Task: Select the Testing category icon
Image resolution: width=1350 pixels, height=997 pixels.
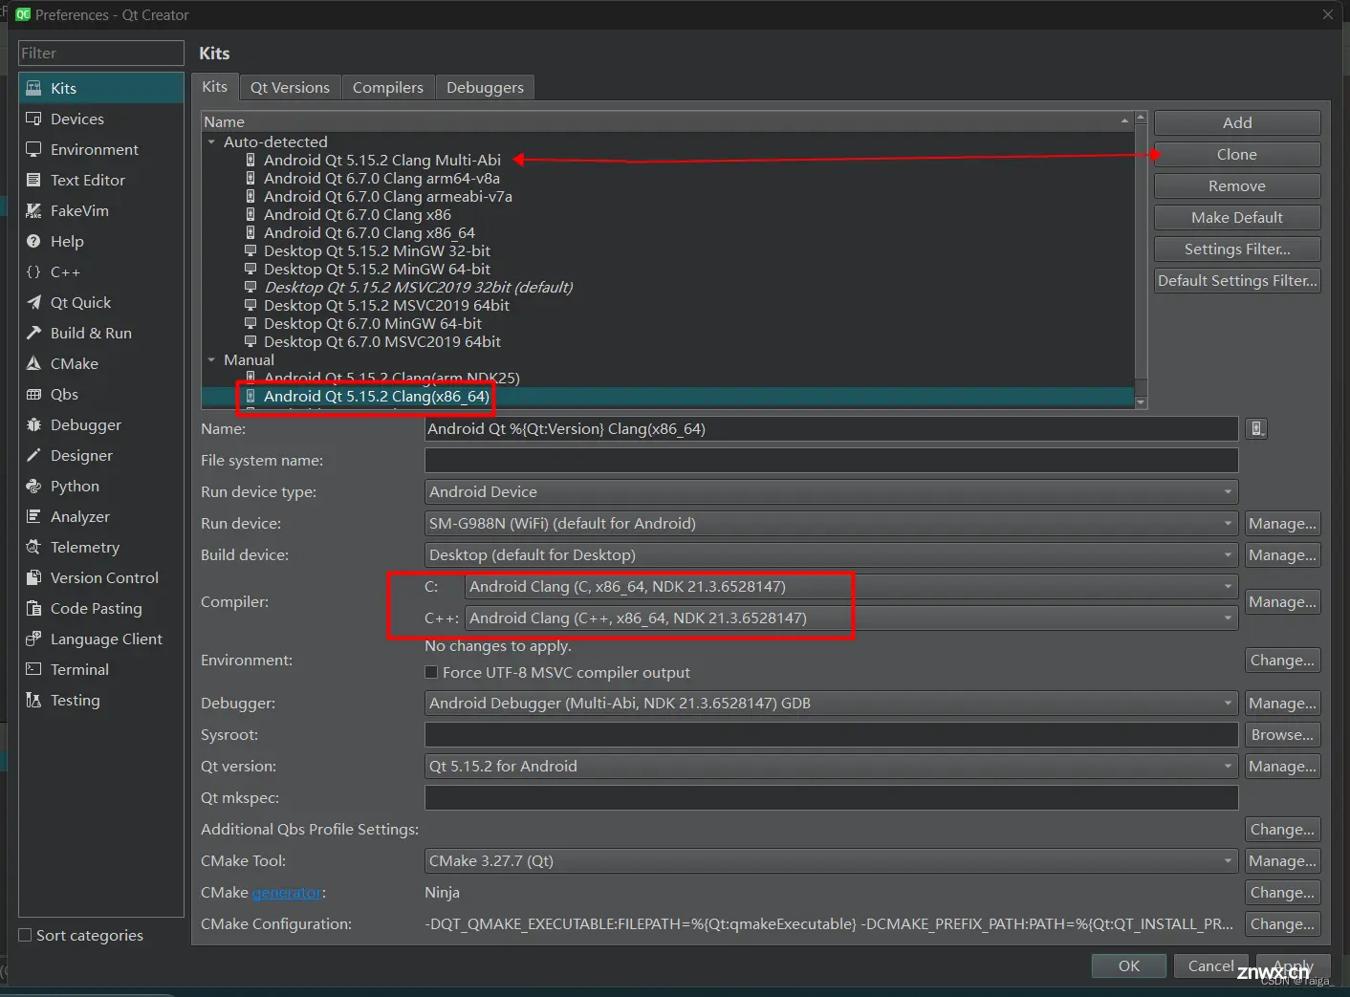Action: [x=33, y=700]
